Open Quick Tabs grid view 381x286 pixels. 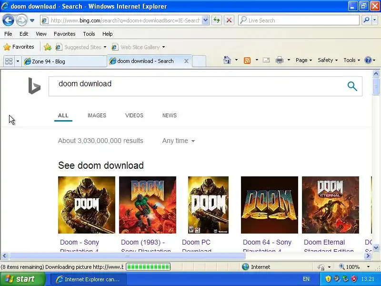9,61
